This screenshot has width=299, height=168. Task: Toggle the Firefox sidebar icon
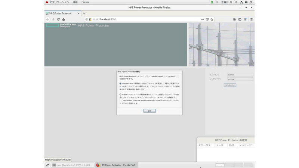coord(240,19)
